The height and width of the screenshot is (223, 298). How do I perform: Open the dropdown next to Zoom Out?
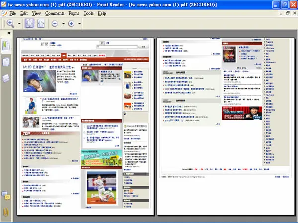pos(63,24)
